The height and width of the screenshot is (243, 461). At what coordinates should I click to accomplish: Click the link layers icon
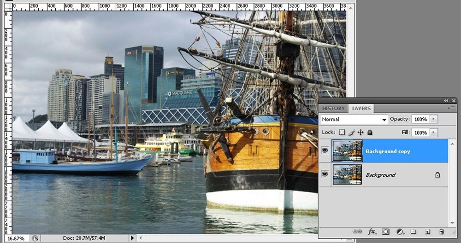[357, 231]
